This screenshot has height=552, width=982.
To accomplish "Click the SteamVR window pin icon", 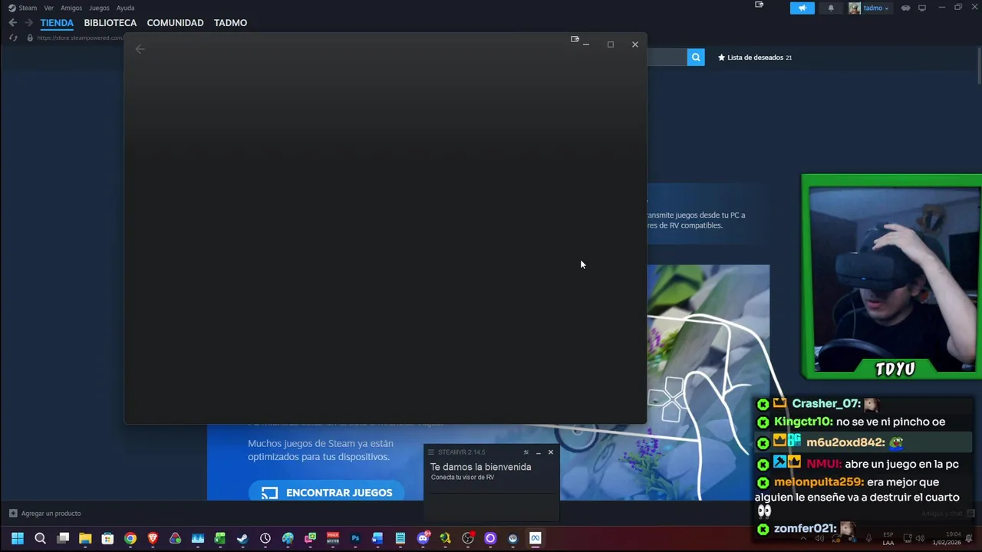I will (526, 452).
